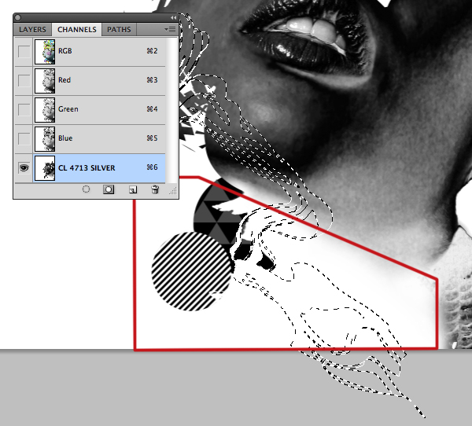The height and width of the screenshot is (426, 472).
Task: Click the panel resize grip corner
Action: coord(173,191)
